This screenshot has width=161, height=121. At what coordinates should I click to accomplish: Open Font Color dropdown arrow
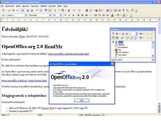click(x=115, y=15)
